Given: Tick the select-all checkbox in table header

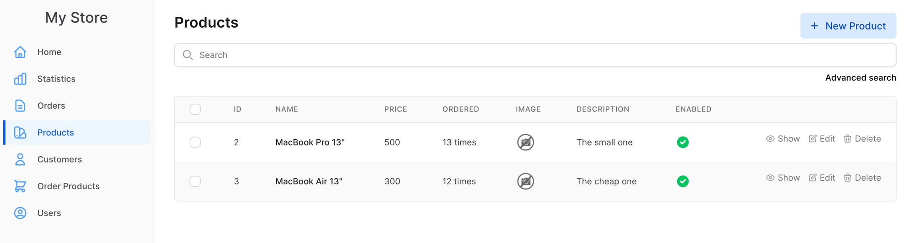Looking at the screenshot, I should pos(195,109).
